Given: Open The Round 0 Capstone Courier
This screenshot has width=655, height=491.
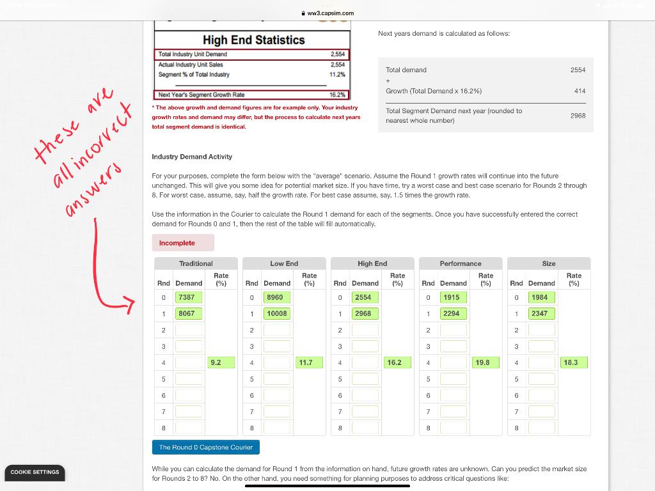Looking at the screenshot, I should pyautogui.click(x=205, y=447).
